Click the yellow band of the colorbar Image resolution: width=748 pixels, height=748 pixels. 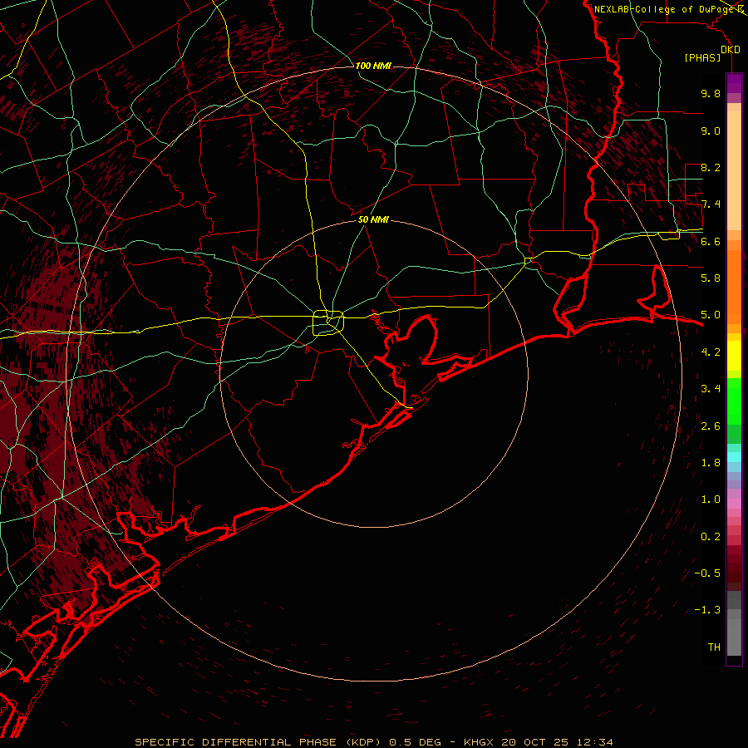(x=734, y=356)
